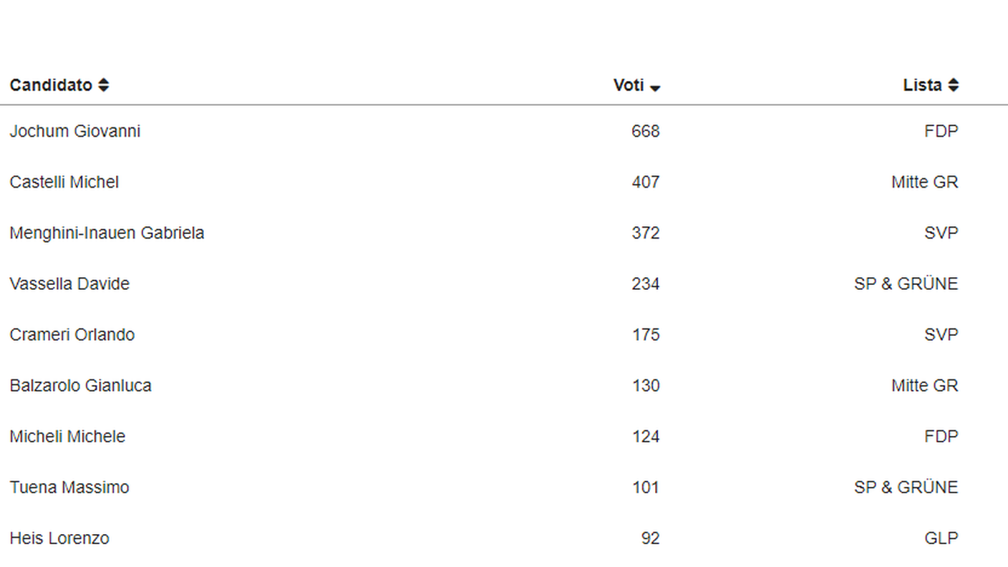Click the descending sort arrow beside Voti
The image size is (1008, 567).
coord(655,88)
